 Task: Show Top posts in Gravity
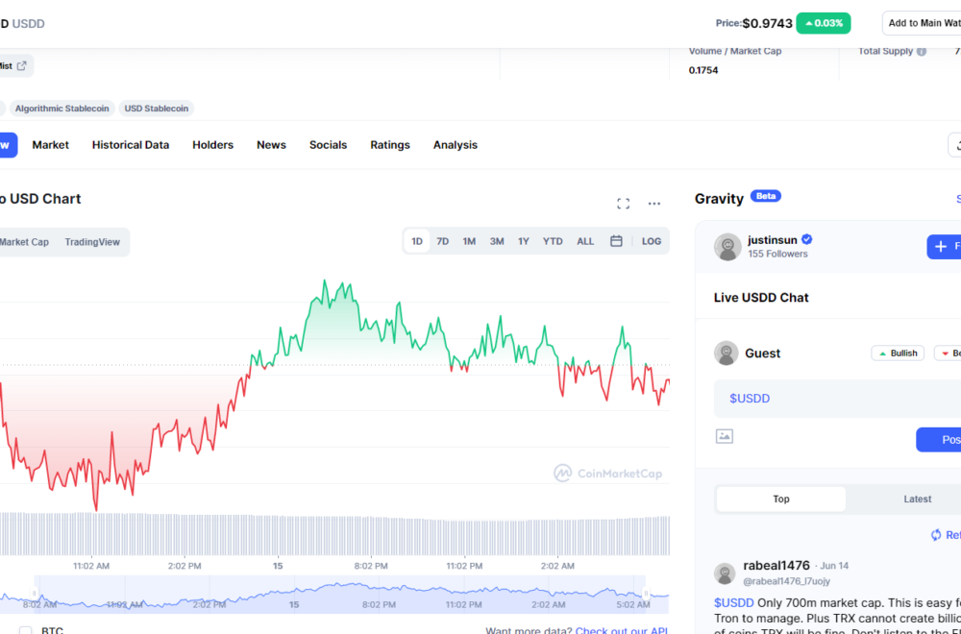point(780,500)
